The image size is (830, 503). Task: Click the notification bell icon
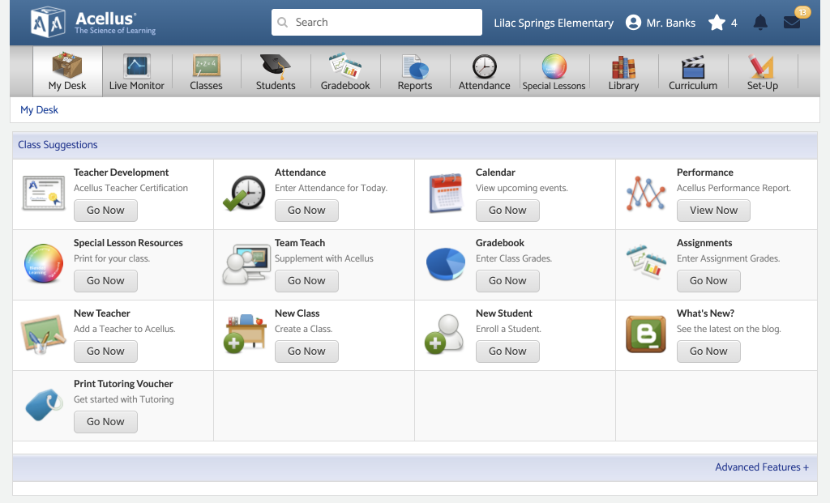tap(759, 22)
